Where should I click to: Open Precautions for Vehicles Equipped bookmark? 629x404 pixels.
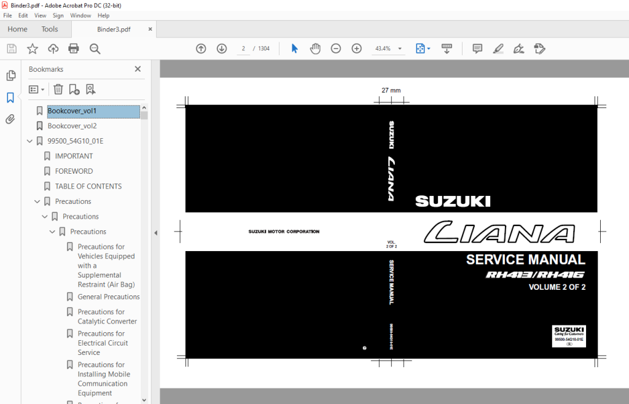(106, 265)
